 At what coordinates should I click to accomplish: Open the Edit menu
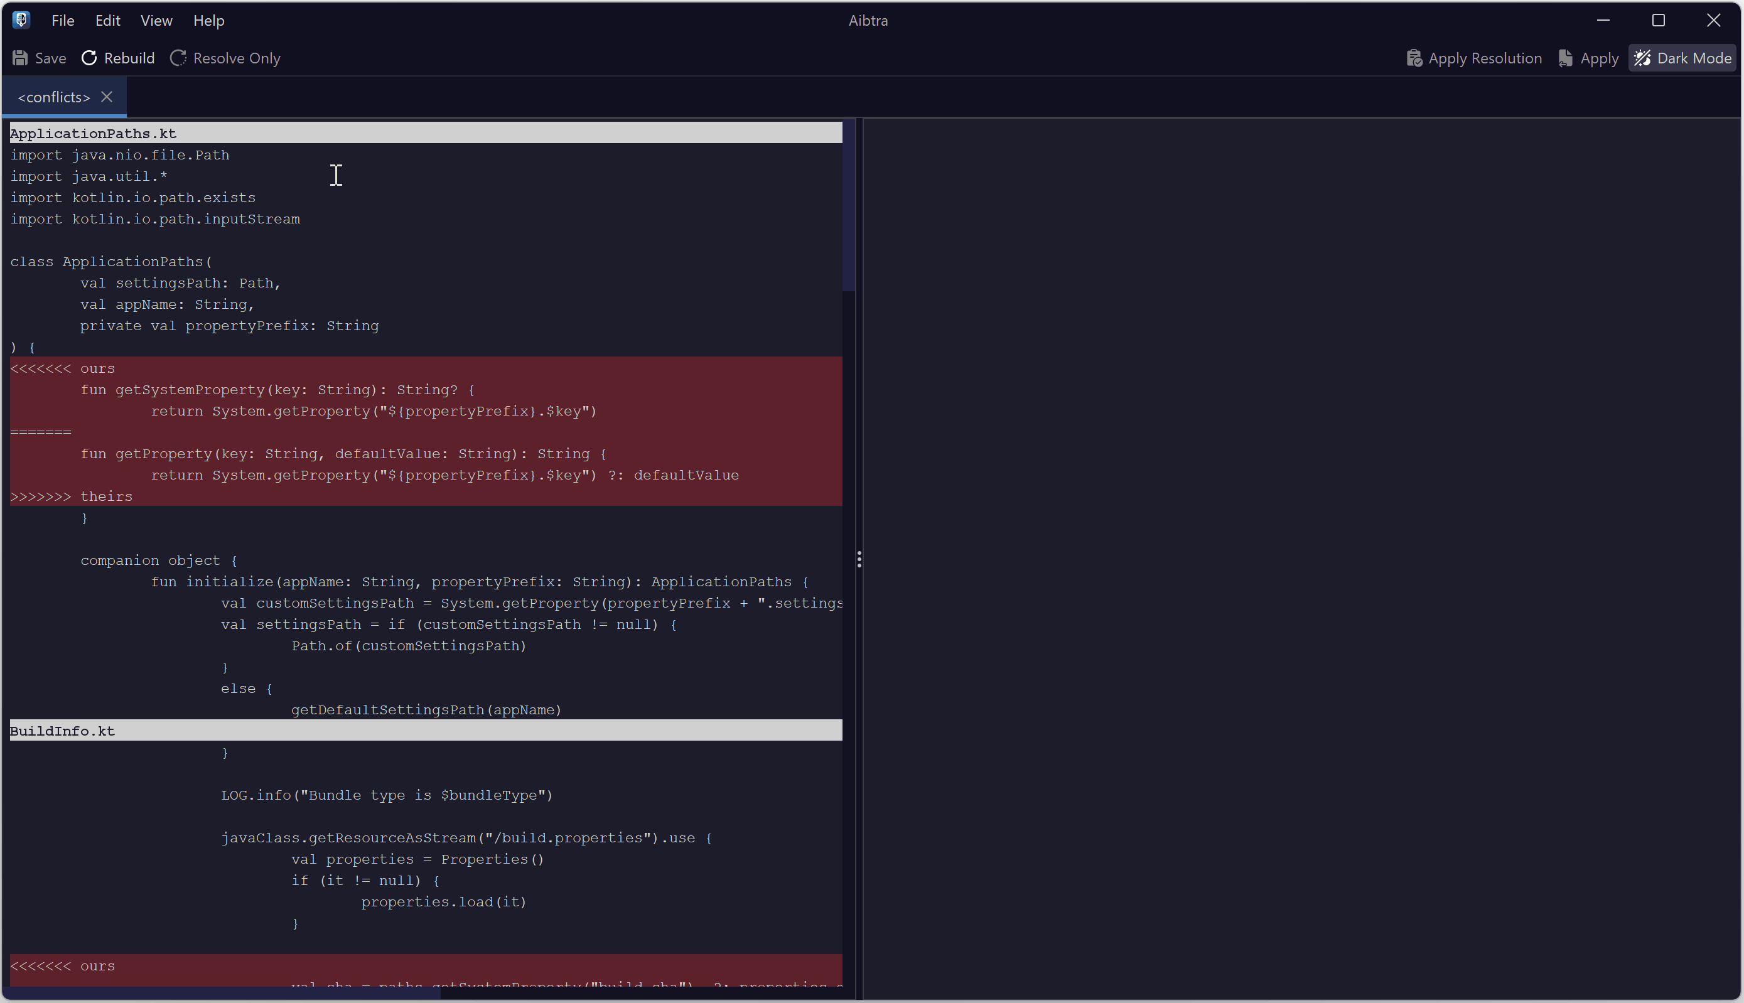coord(107,20)
